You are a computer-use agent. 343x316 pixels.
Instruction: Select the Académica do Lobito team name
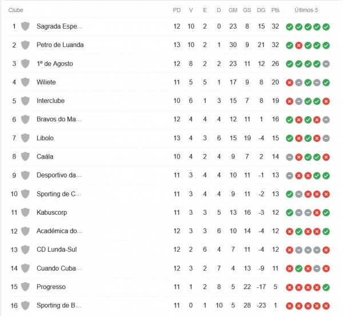[x=59, y=231]
